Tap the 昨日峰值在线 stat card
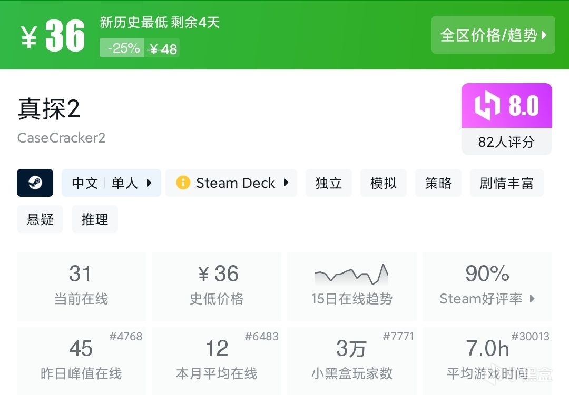The width and height of the screenshot is (569, 395). click(x=81, y=361)
